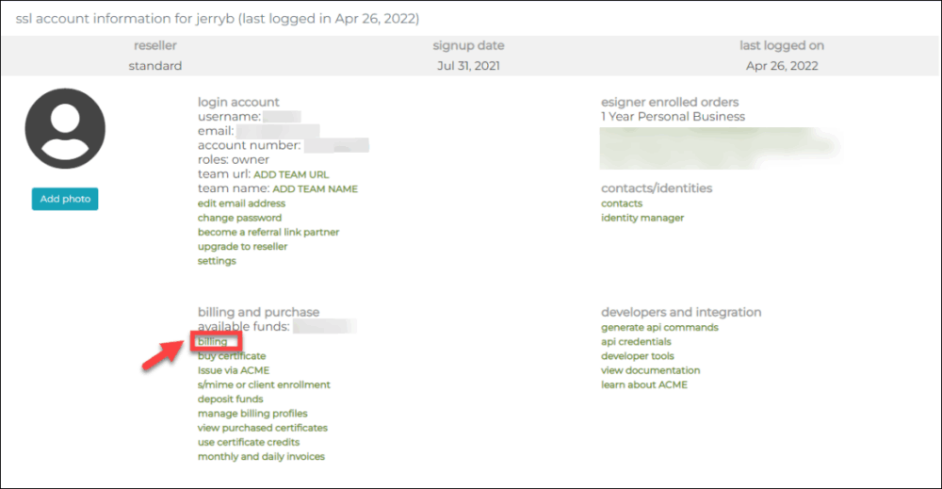Open the ADD TEAM URL link
Screen dimensions: 942x489
291,174
